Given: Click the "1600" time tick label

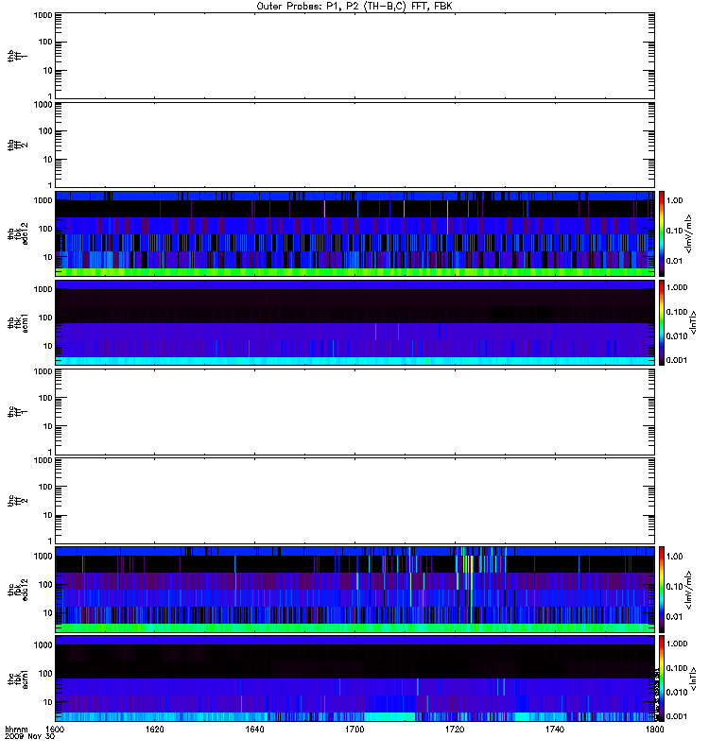Looking at the screenshot, I should tap(55, 729).
